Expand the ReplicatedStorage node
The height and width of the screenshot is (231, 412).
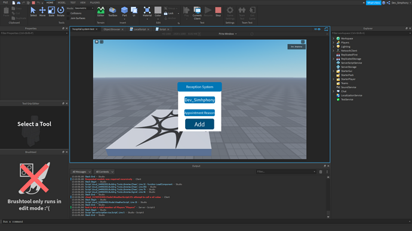[x=334, y=59]
